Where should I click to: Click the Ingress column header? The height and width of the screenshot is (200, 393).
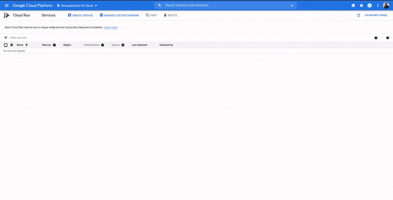click(x=116, y=45)
